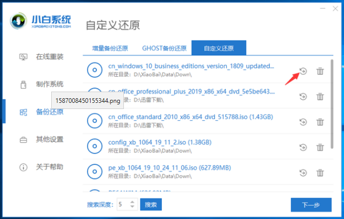Delete the cn_office_professional_plus_2019 entry
This screenshot has width=344, height=219.
tap(320, 96)
